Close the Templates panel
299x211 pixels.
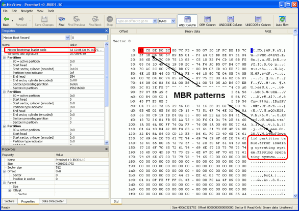[107, 31]
